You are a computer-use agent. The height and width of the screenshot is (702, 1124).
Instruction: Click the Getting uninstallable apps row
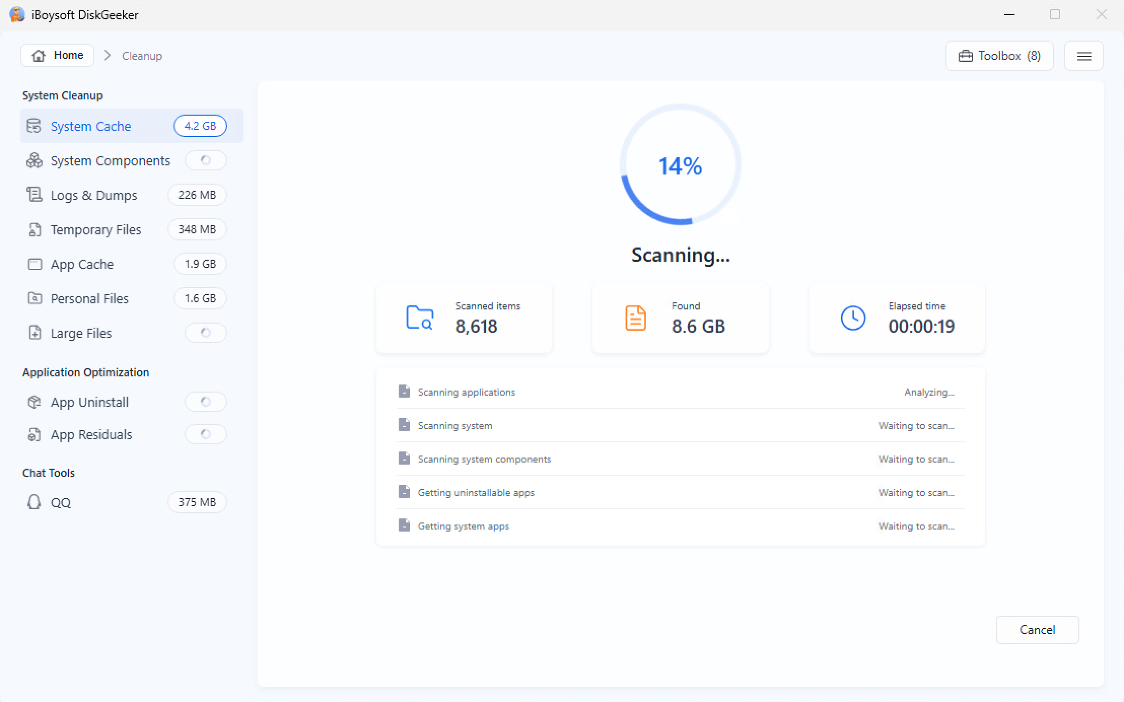pyautogui.click(x=680, y=493)
